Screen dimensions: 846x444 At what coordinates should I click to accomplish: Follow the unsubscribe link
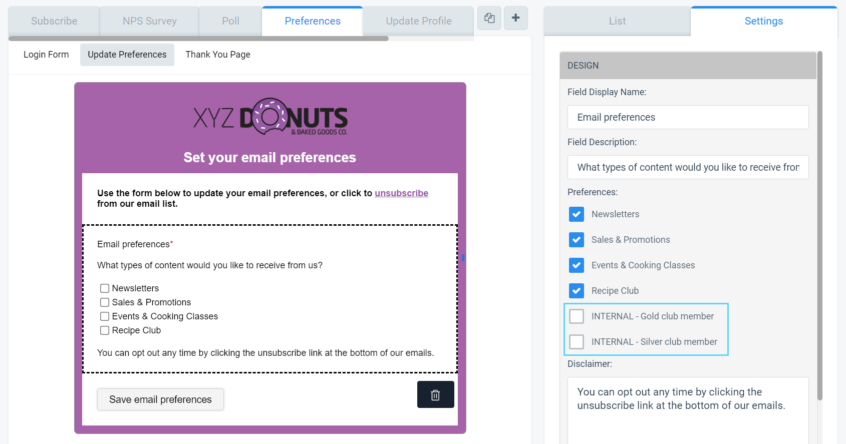pyautogui.click(x=401, y=193)
